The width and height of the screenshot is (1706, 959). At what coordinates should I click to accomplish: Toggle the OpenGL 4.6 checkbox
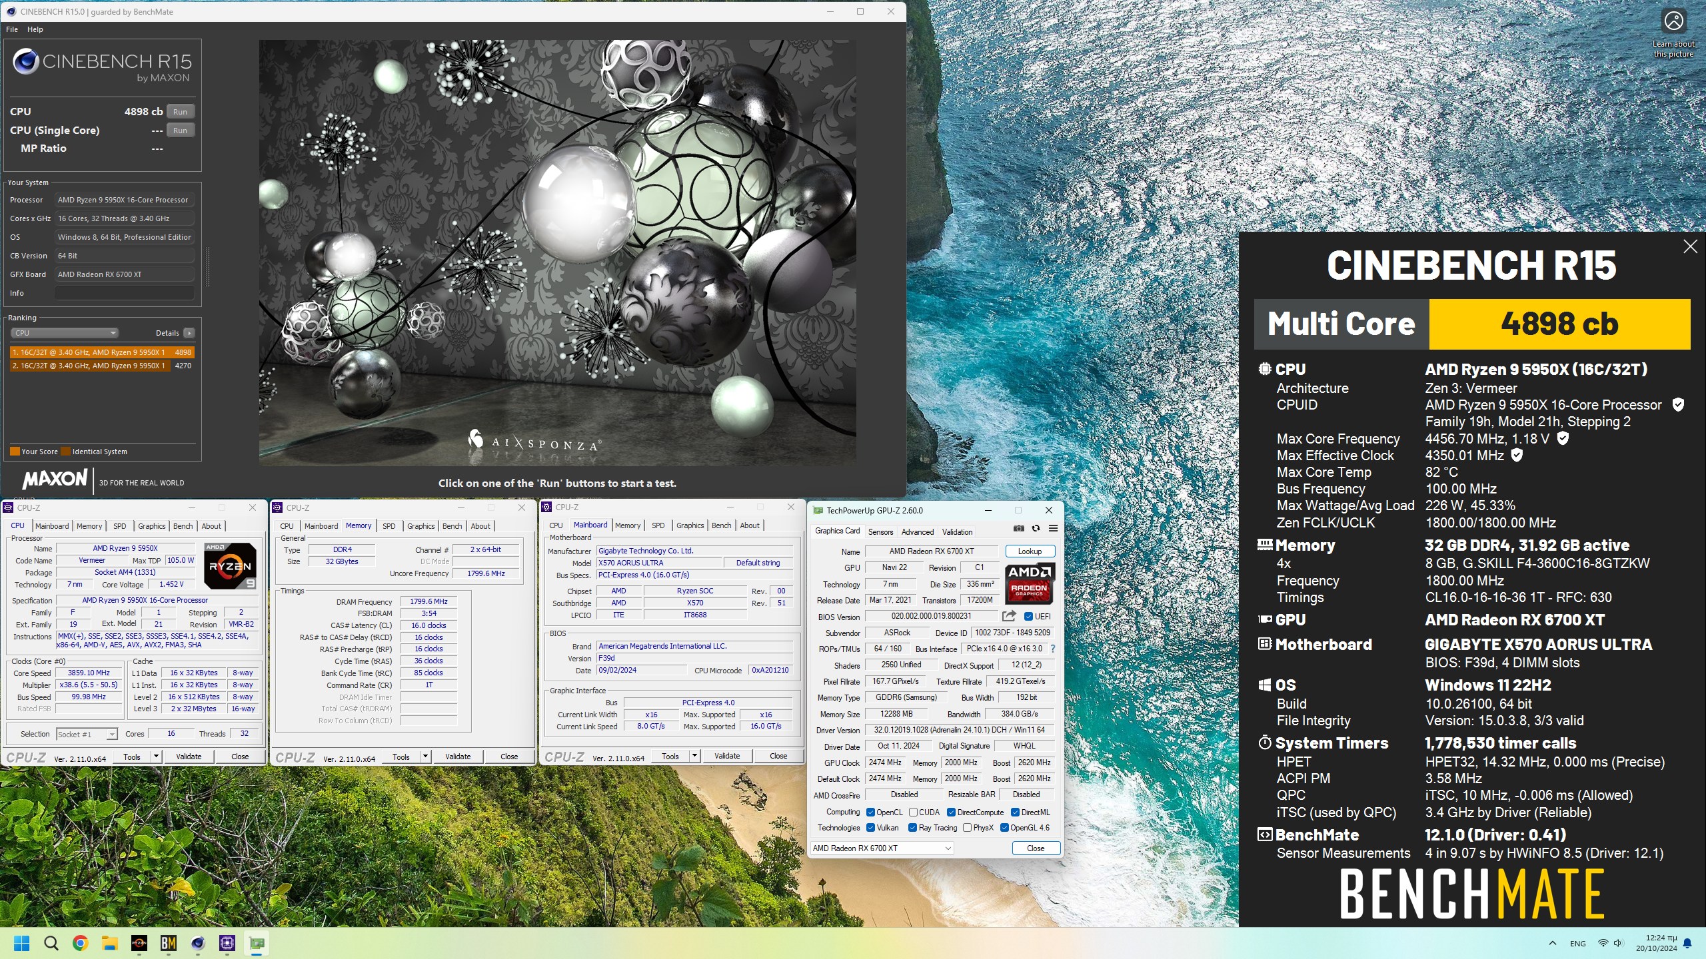(x=1004, y=828)
